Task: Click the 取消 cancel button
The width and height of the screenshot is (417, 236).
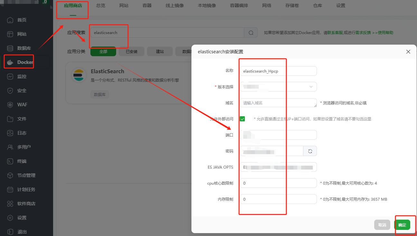Action: [x=382, y=225]
